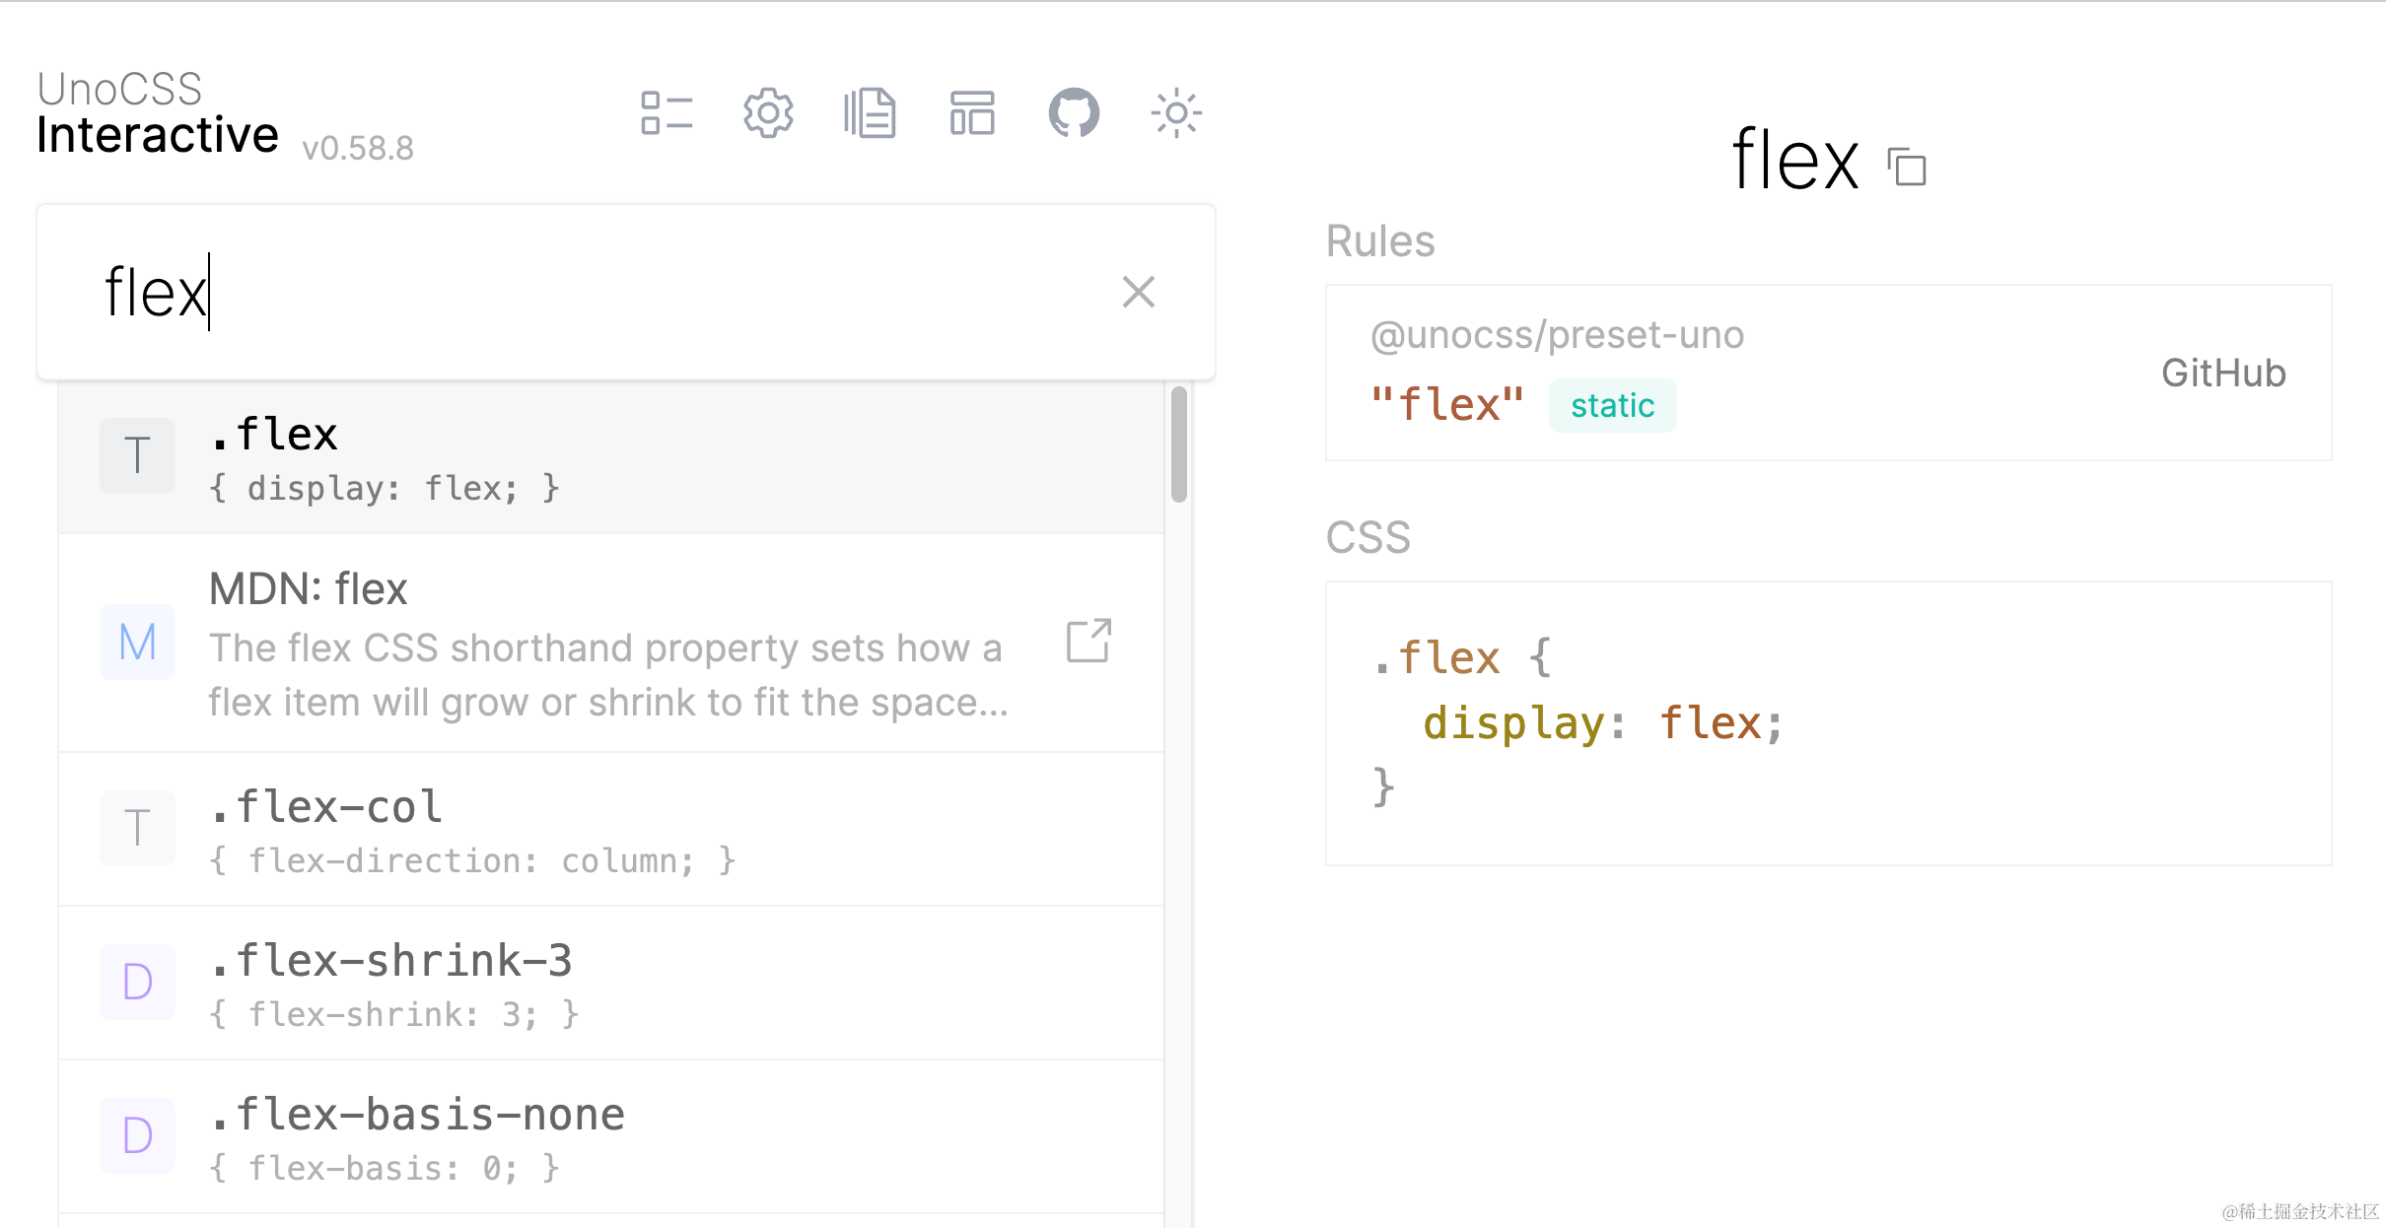This screenshot has width=2386, height=1228.
Task: Click the static badge label
Action: 1612,406
